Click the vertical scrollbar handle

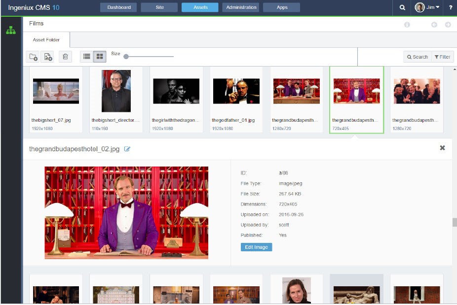point(455,222)
